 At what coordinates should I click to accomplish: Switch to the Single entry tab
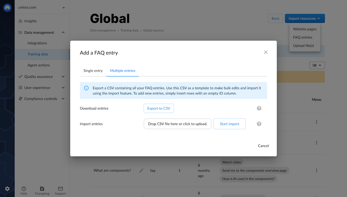point(93,70)
